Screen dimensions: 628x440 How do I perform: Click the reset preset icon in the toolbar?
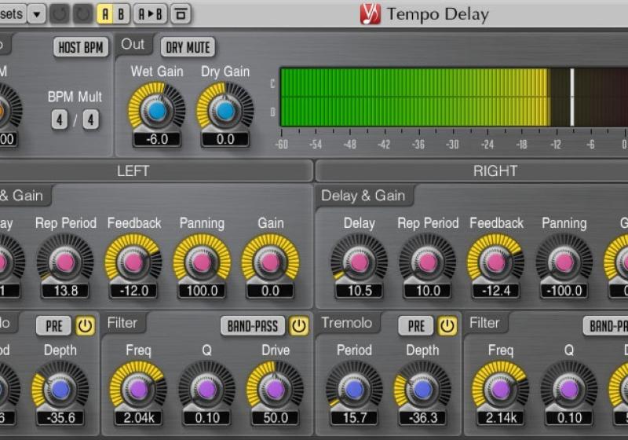[x=181, y=14]
